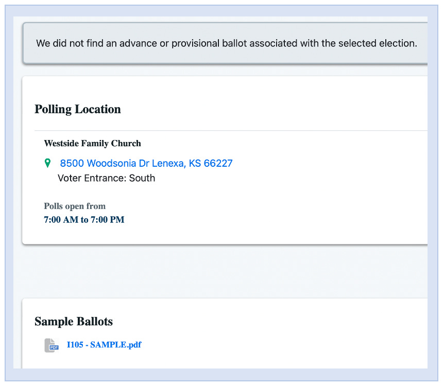Click the word "provisional" in the notice

pyautogui.click(x=198, y=44)
